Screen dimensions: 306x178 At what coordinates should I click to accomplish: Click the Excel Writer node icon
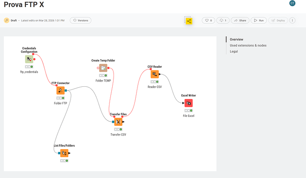coord(188,103)
